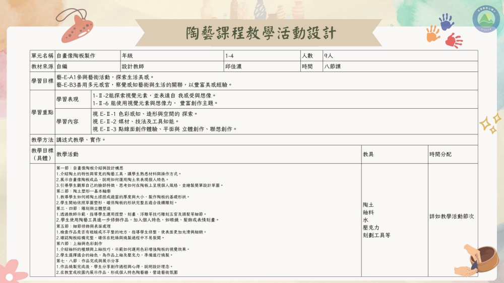The image size is (504, 283).
Task: Select the 教學目標（具體） header cell
Action: [42, 154]
